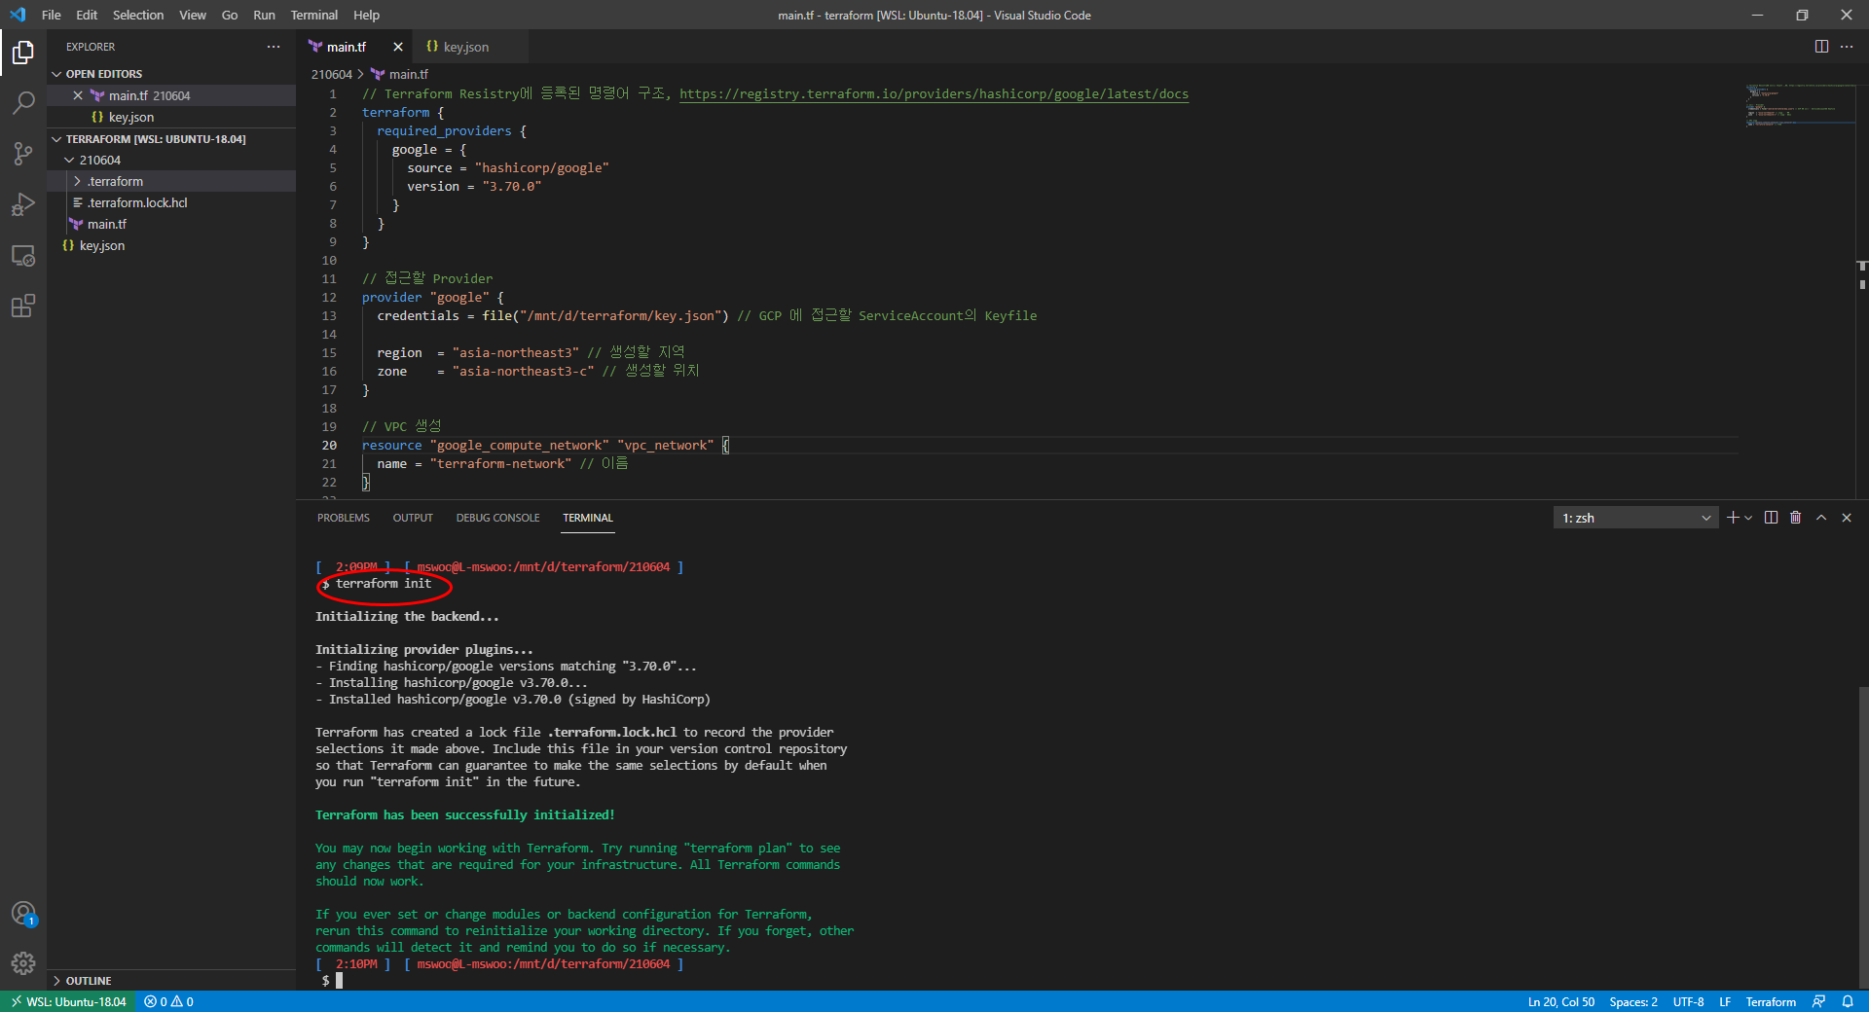Close the main.tf editor tab

397,47
